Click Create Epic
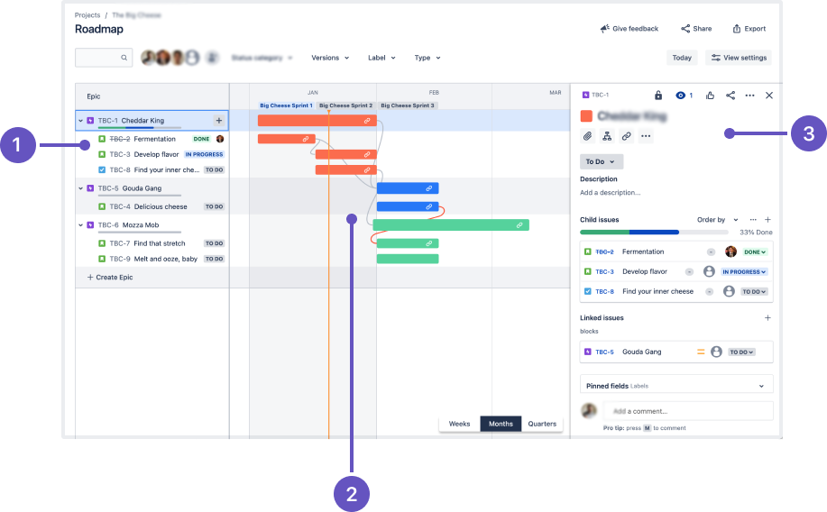The height and width of the screenshot is (512, 827). 110,278
